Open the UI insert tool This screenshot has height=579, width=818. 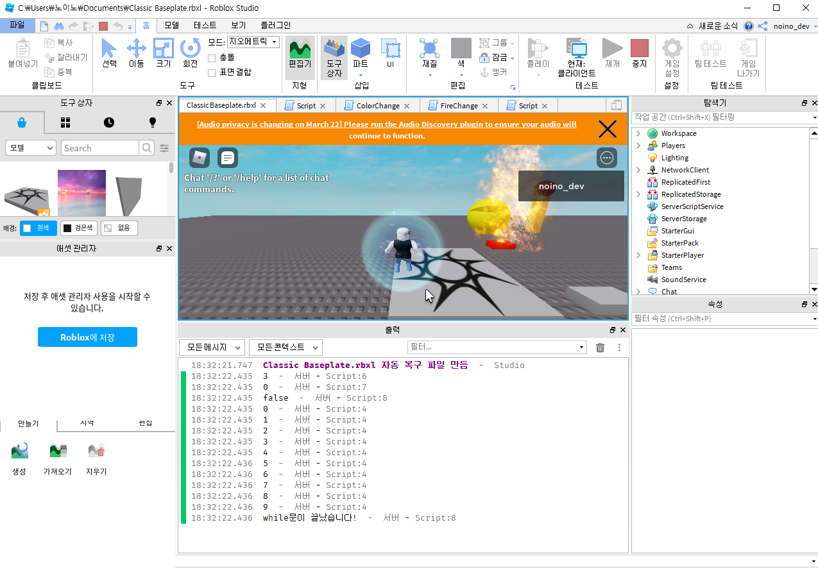point(390,53)
